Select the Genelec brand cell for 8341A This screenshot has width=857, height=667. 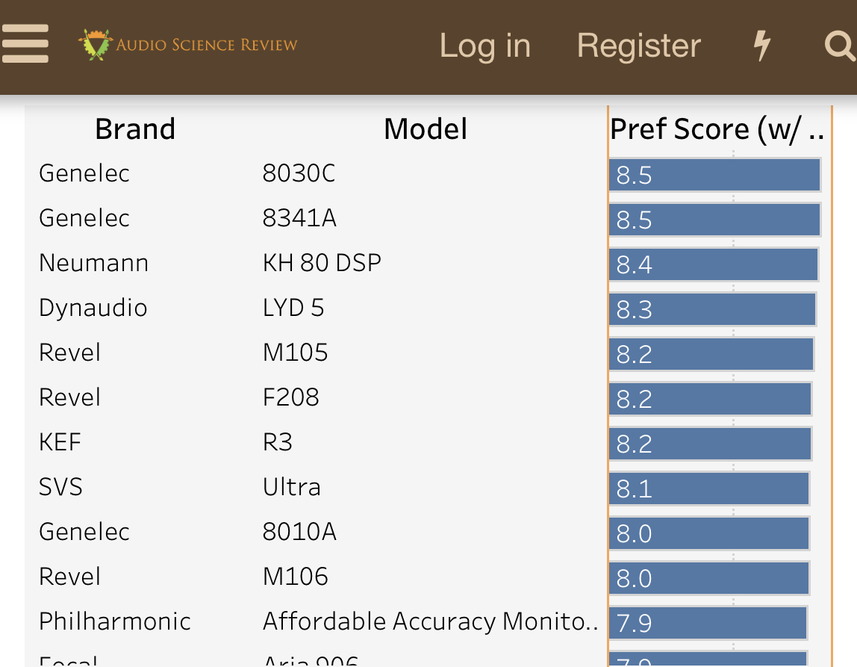point(84,218)
